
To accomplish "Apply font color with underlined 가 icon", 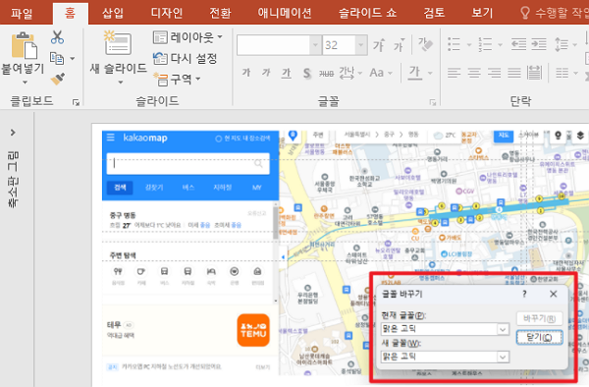I will coord(414,73).
